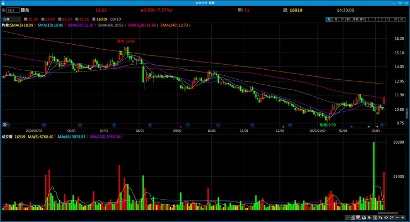Screen dimensions: 410x222
Task: Click the tallest green volume bar
Action: [373, 176]
